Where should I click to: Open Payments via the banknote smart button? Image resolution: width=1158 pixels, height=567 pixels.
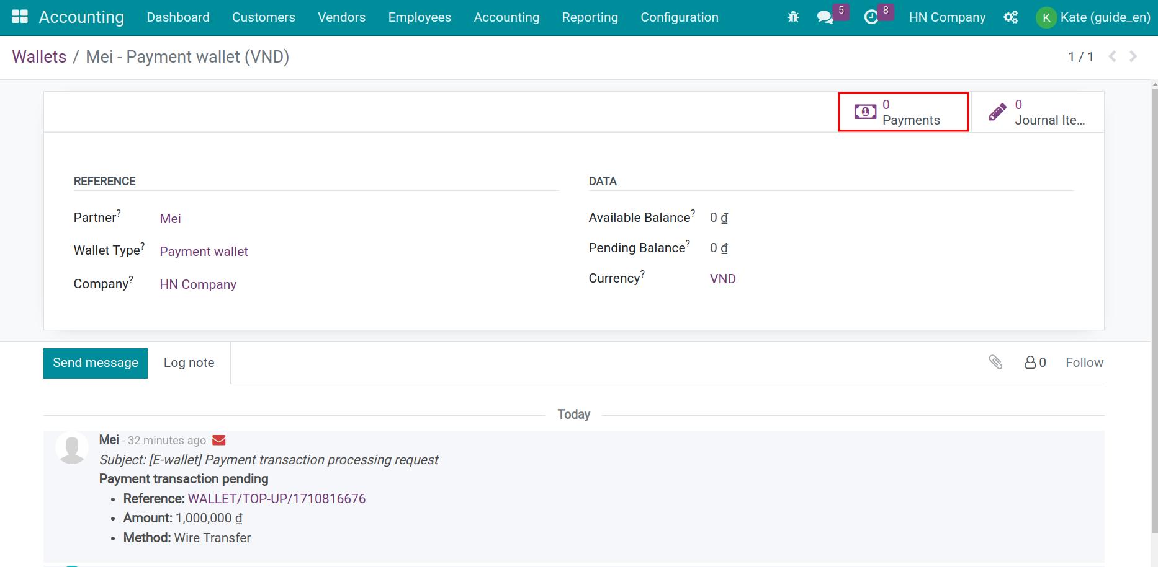[904, 112]
